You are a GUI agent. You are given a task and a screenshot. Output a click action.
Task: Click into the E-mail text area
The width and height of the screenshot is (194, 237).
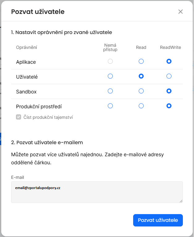tap(97, 192)
